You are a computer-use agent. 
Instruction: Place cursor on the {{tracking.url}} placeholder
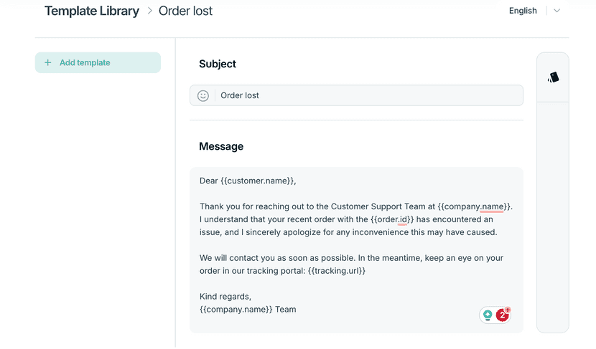click(336, 271)
